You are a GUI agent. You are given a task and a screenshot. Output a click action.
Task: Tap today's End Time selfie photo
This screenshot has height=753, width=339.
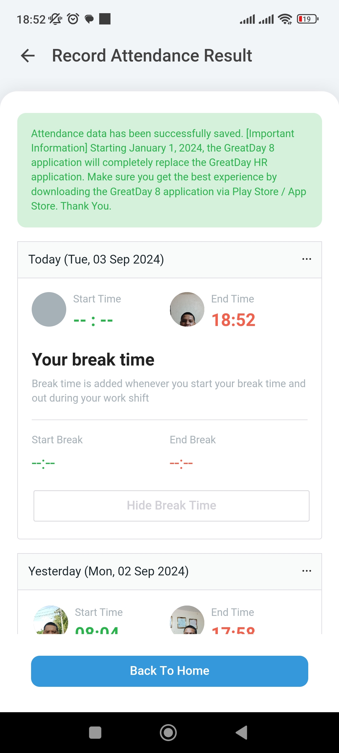click(x=187, y=309)
